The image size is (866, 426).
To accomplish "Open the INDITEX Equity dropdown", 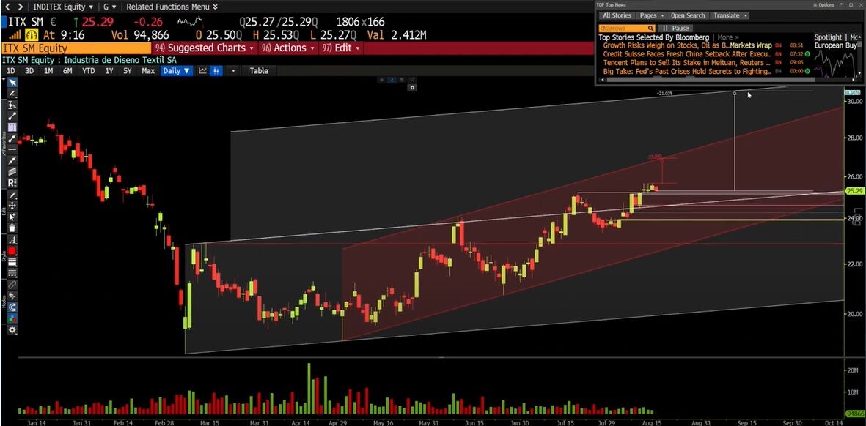I will tap(63, 7).
